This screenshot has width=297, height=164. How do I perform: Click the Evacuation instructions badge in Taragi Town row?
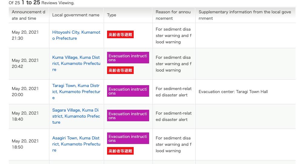[x=128, y=91]
